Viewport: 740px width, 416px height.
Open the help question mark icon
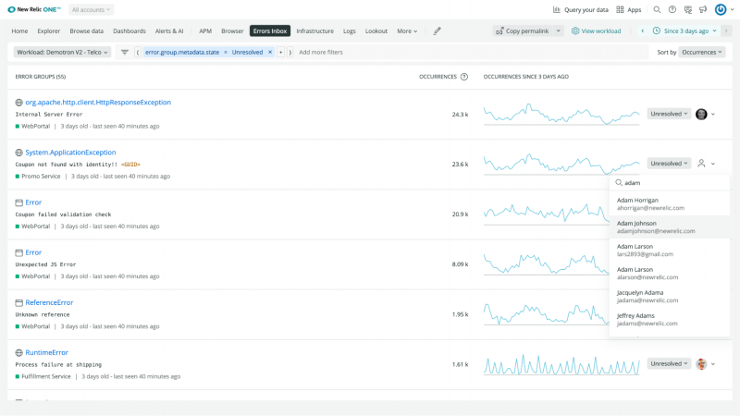(672, 9)
